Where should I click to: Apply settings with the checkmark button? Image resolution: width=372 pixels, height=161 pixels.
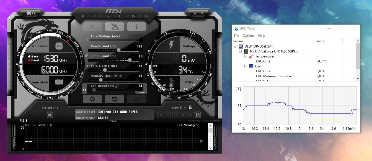point(136,99)
